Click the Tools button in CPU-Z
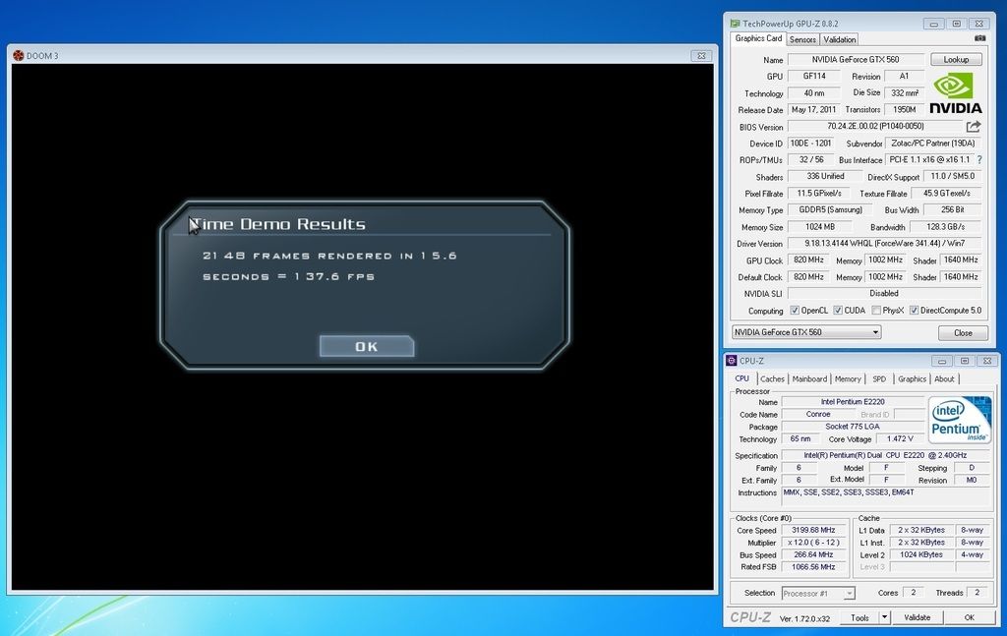The height and width of the screenshot is (636, 1007). click(x=859, y=617)
